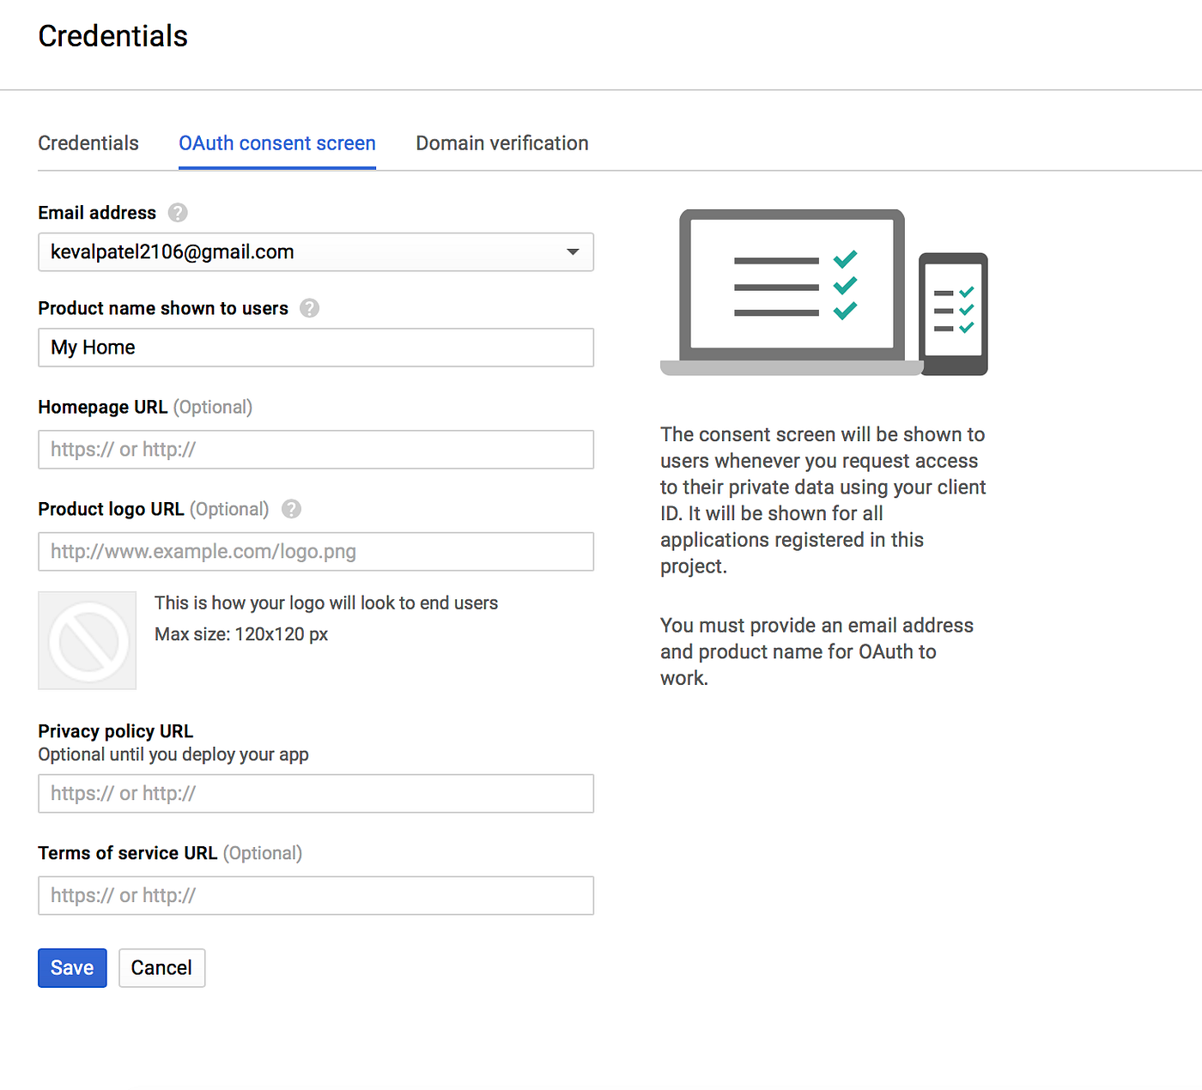Click the logo preview placeholder image

pos(88,640)
